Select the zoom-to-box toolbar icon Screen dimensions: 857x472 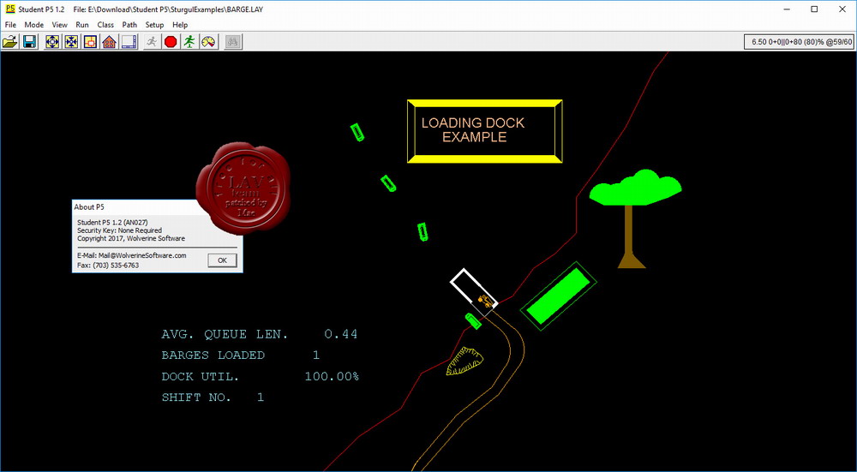90,41
